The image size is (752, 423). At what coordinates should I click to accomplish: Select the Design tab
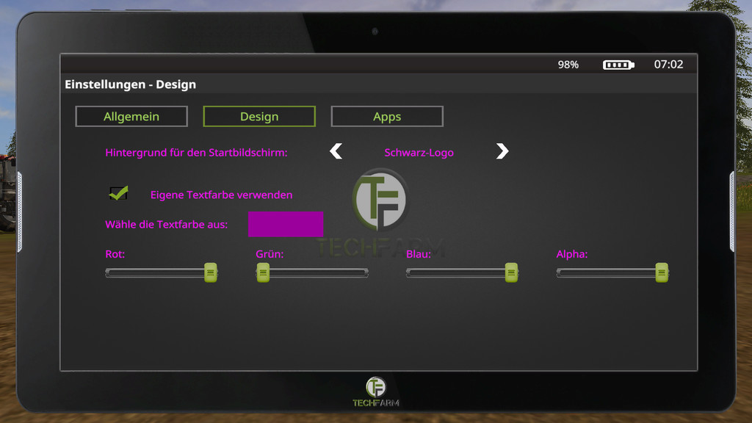(x=259, y=116)
